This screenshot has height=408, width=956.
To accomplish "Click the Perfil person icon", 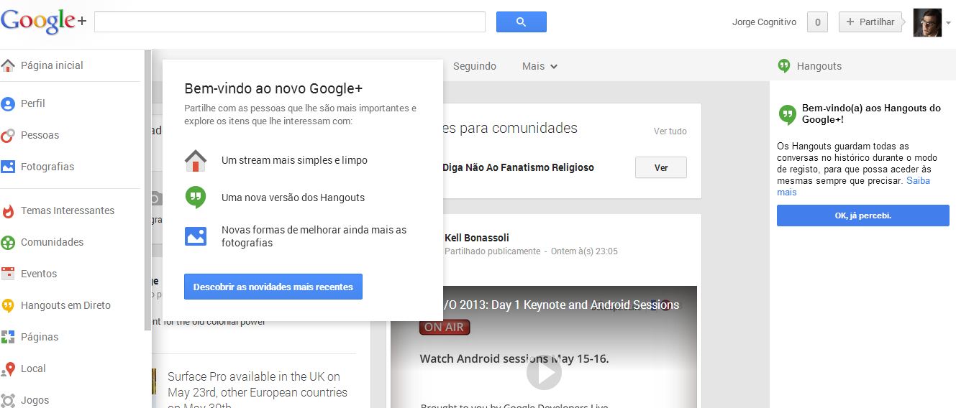I will click(8, 103).
